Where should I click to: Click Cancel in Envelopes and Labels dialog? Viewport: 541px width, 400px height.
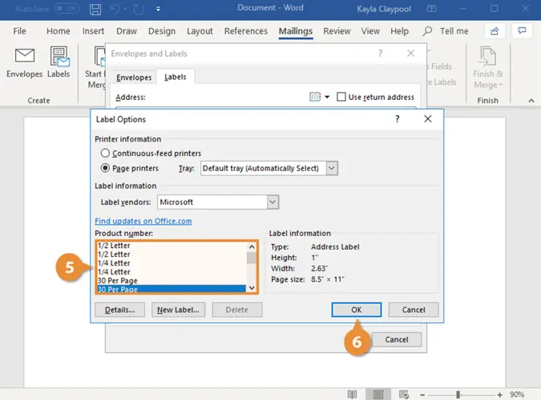click(x=397, y=340)
